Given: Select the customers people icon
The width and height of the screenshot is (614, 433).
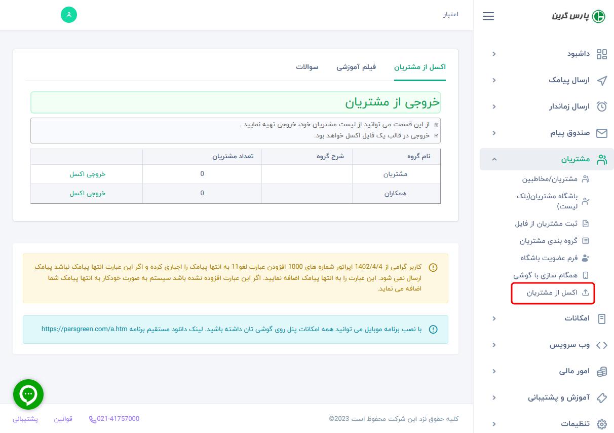Looking at the screenshot, I should tap(601, 159).
